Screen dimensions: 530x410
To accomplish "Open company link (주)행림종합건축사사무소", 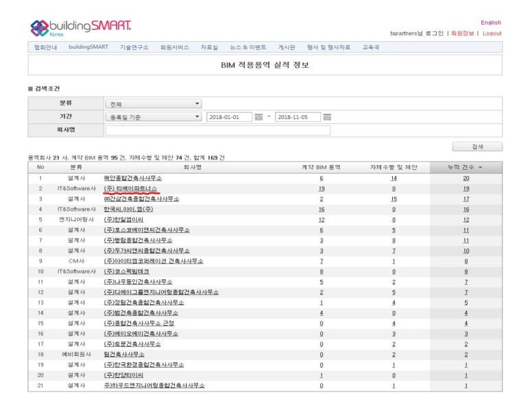I will click(x=138, y=240).
